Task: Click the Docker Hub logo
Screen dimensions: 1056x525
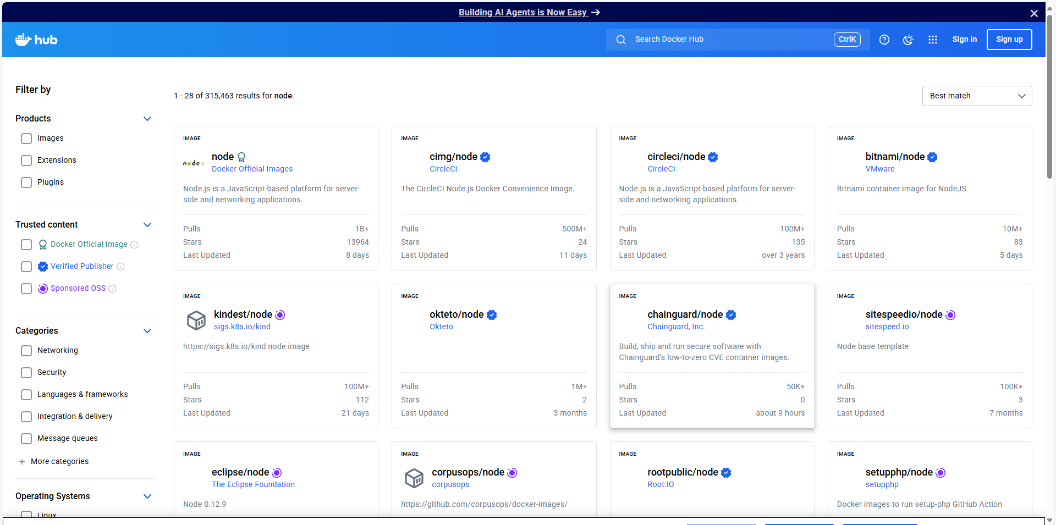Action: [x=36, y=40]
